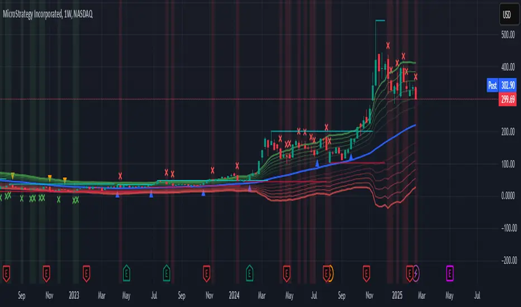Click the red 299.69 current price label
Image resolution: width=521 pixels, height=307 pixels.
click(508, 99)
